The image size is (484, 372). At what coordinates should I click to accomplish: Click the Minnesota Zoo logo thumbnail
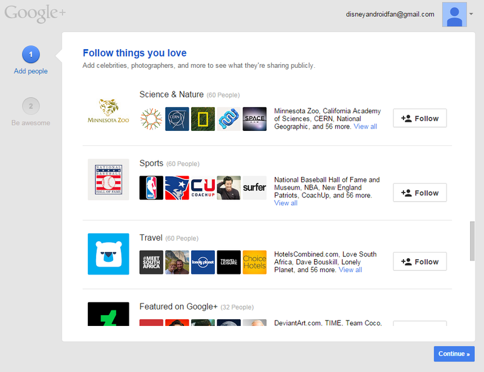[x=108, y=111]
